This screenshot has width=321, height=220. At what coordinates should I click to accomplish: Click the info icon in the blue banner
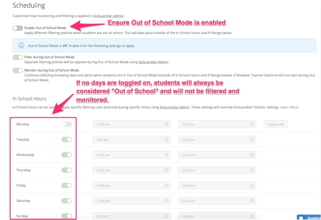[21, 45]
